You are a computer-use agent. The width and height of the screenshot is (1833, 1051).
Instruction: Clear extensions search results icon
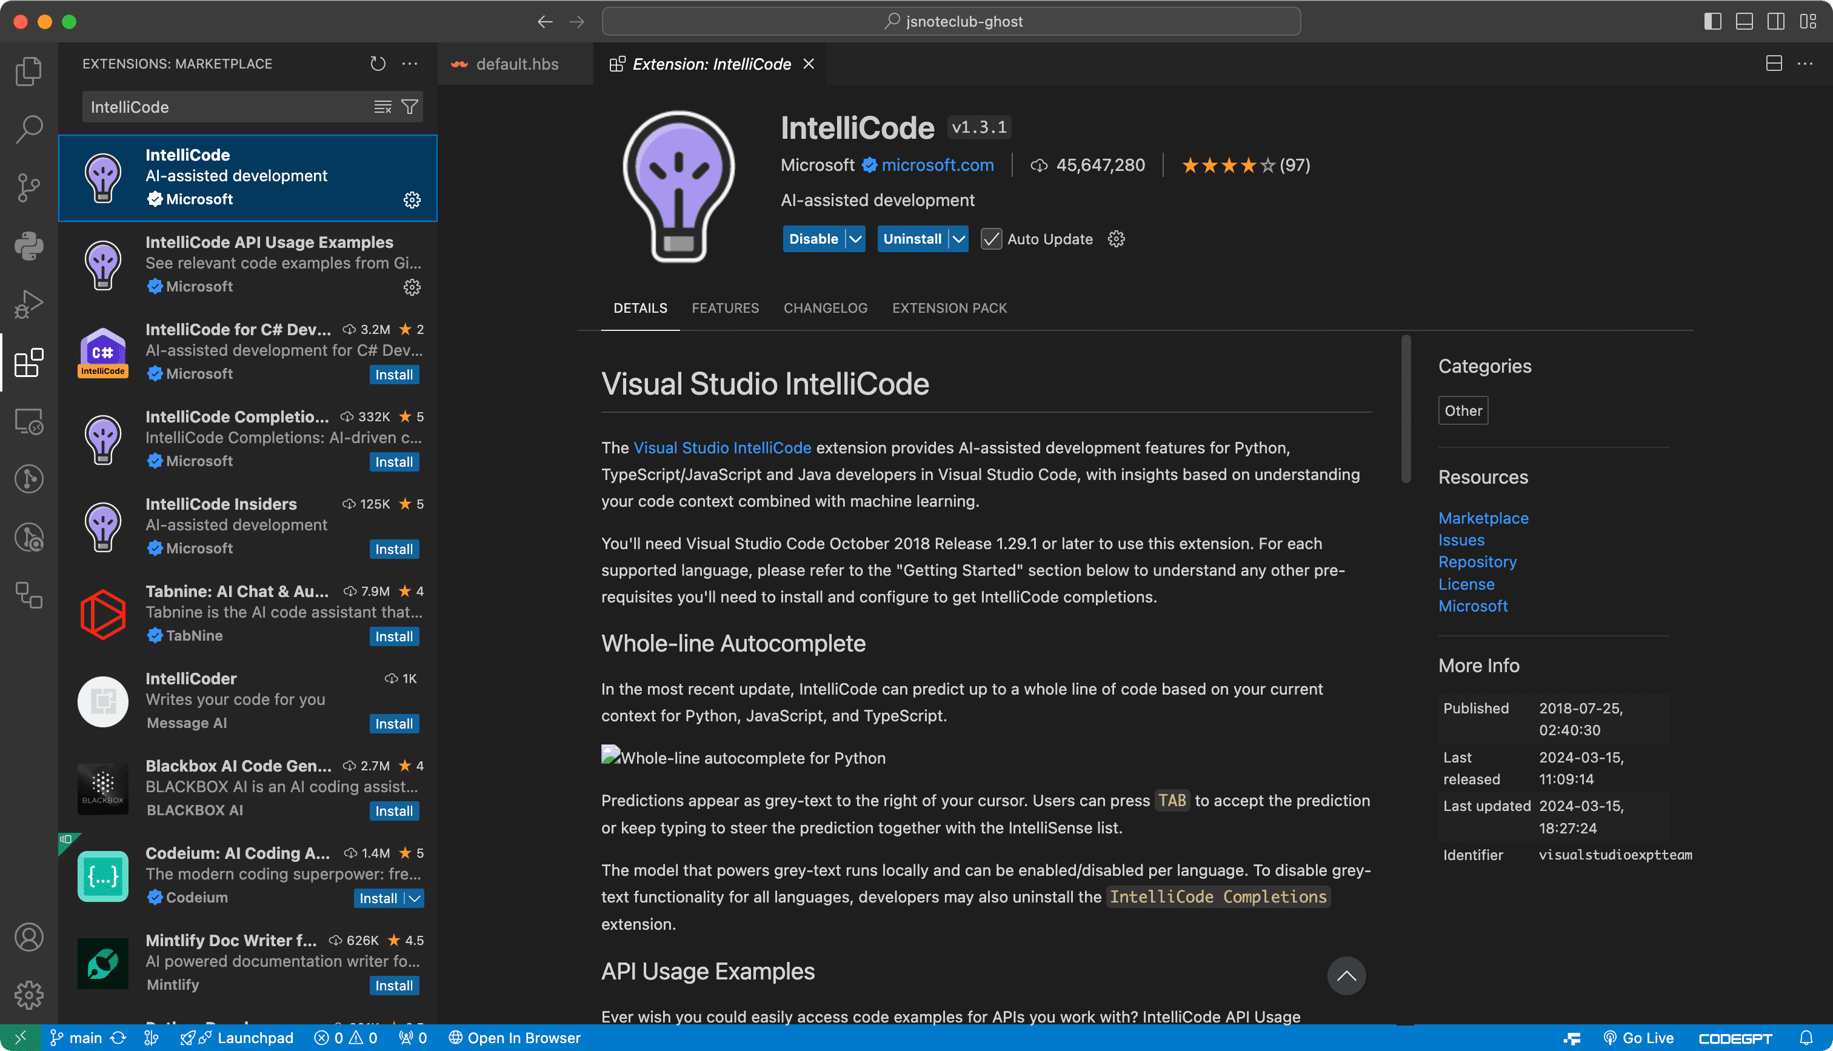382,107
